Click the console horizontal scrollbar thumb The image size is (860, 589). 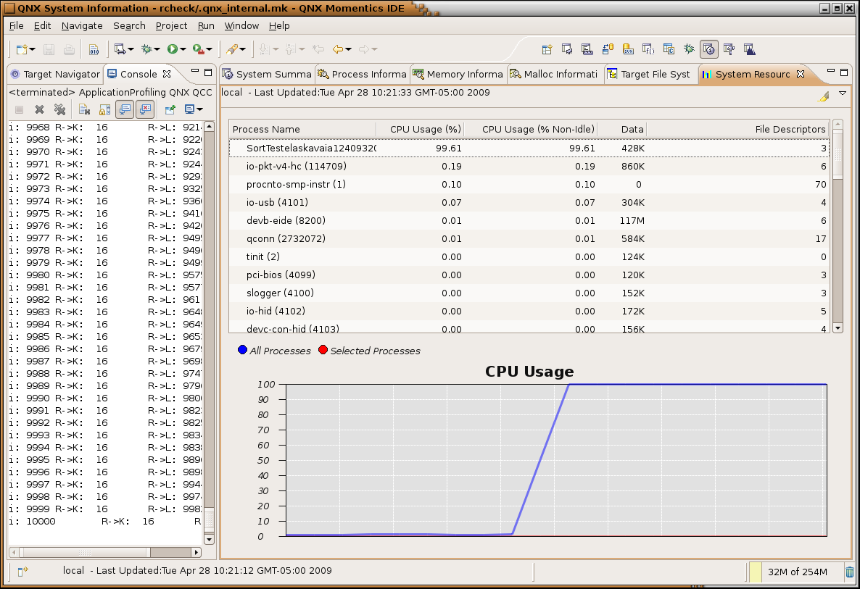point(85,552)
